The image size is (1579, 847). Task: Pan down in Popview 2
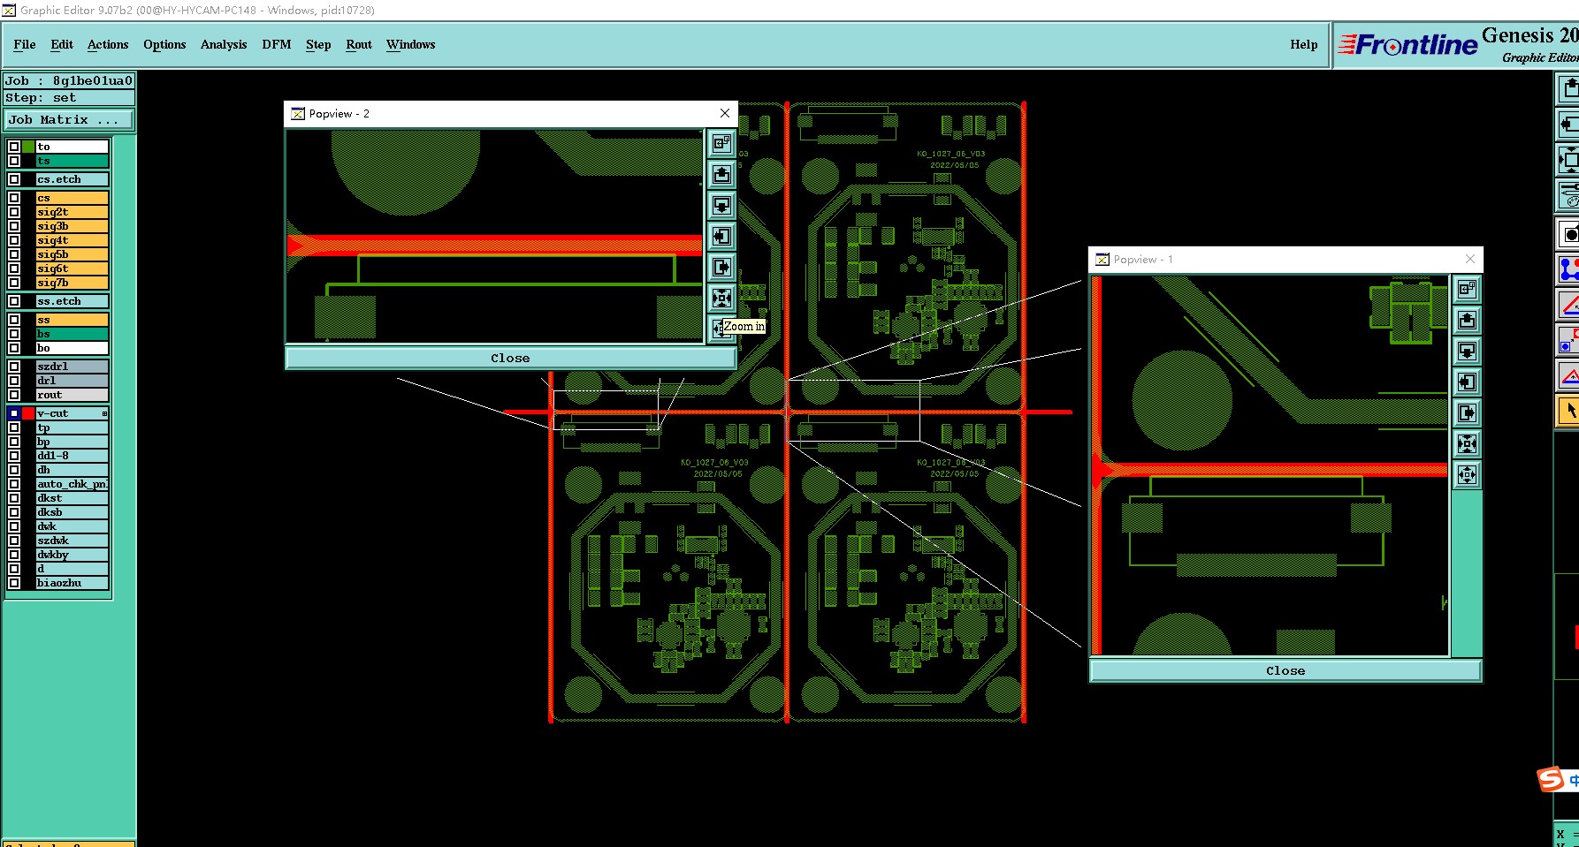coord(721,205)
